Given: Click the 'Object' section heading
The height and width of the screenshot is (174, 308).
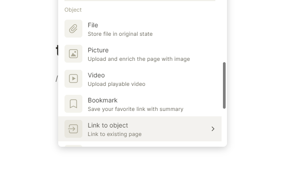Looking at the screenshot, I should click(x=73, y=10).
